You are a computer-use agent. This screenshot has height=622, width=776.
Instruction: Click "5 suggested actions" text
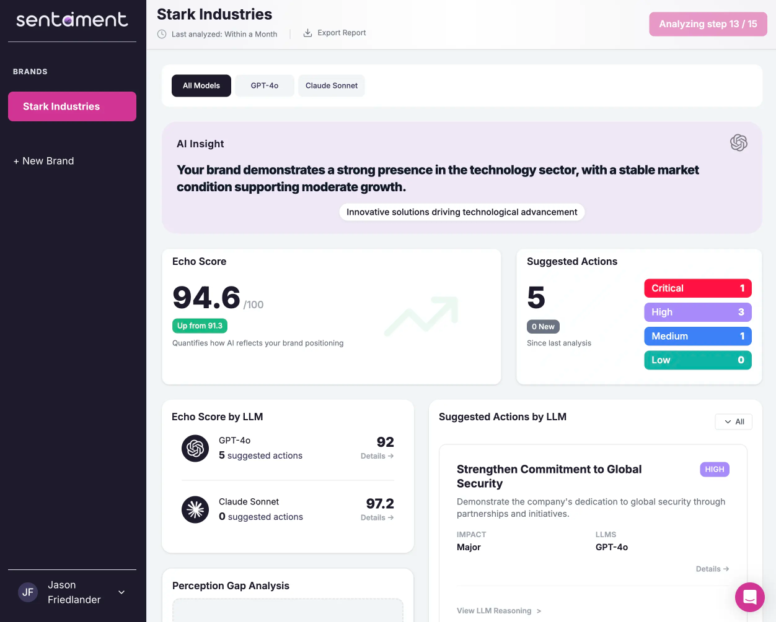[x=260, y=456]
